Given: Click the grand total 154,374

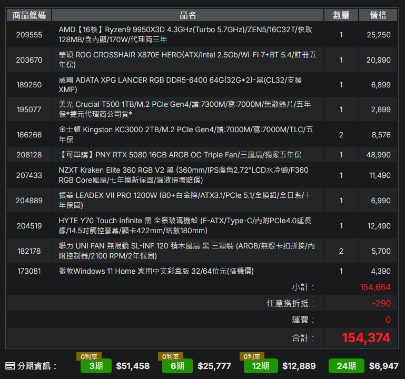Looking at the screenshot, I should click(366, 338).
